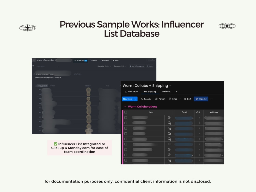
Task: Open Automations in ClickUp window
Action: pyautogui.click(x=151, y=60)
